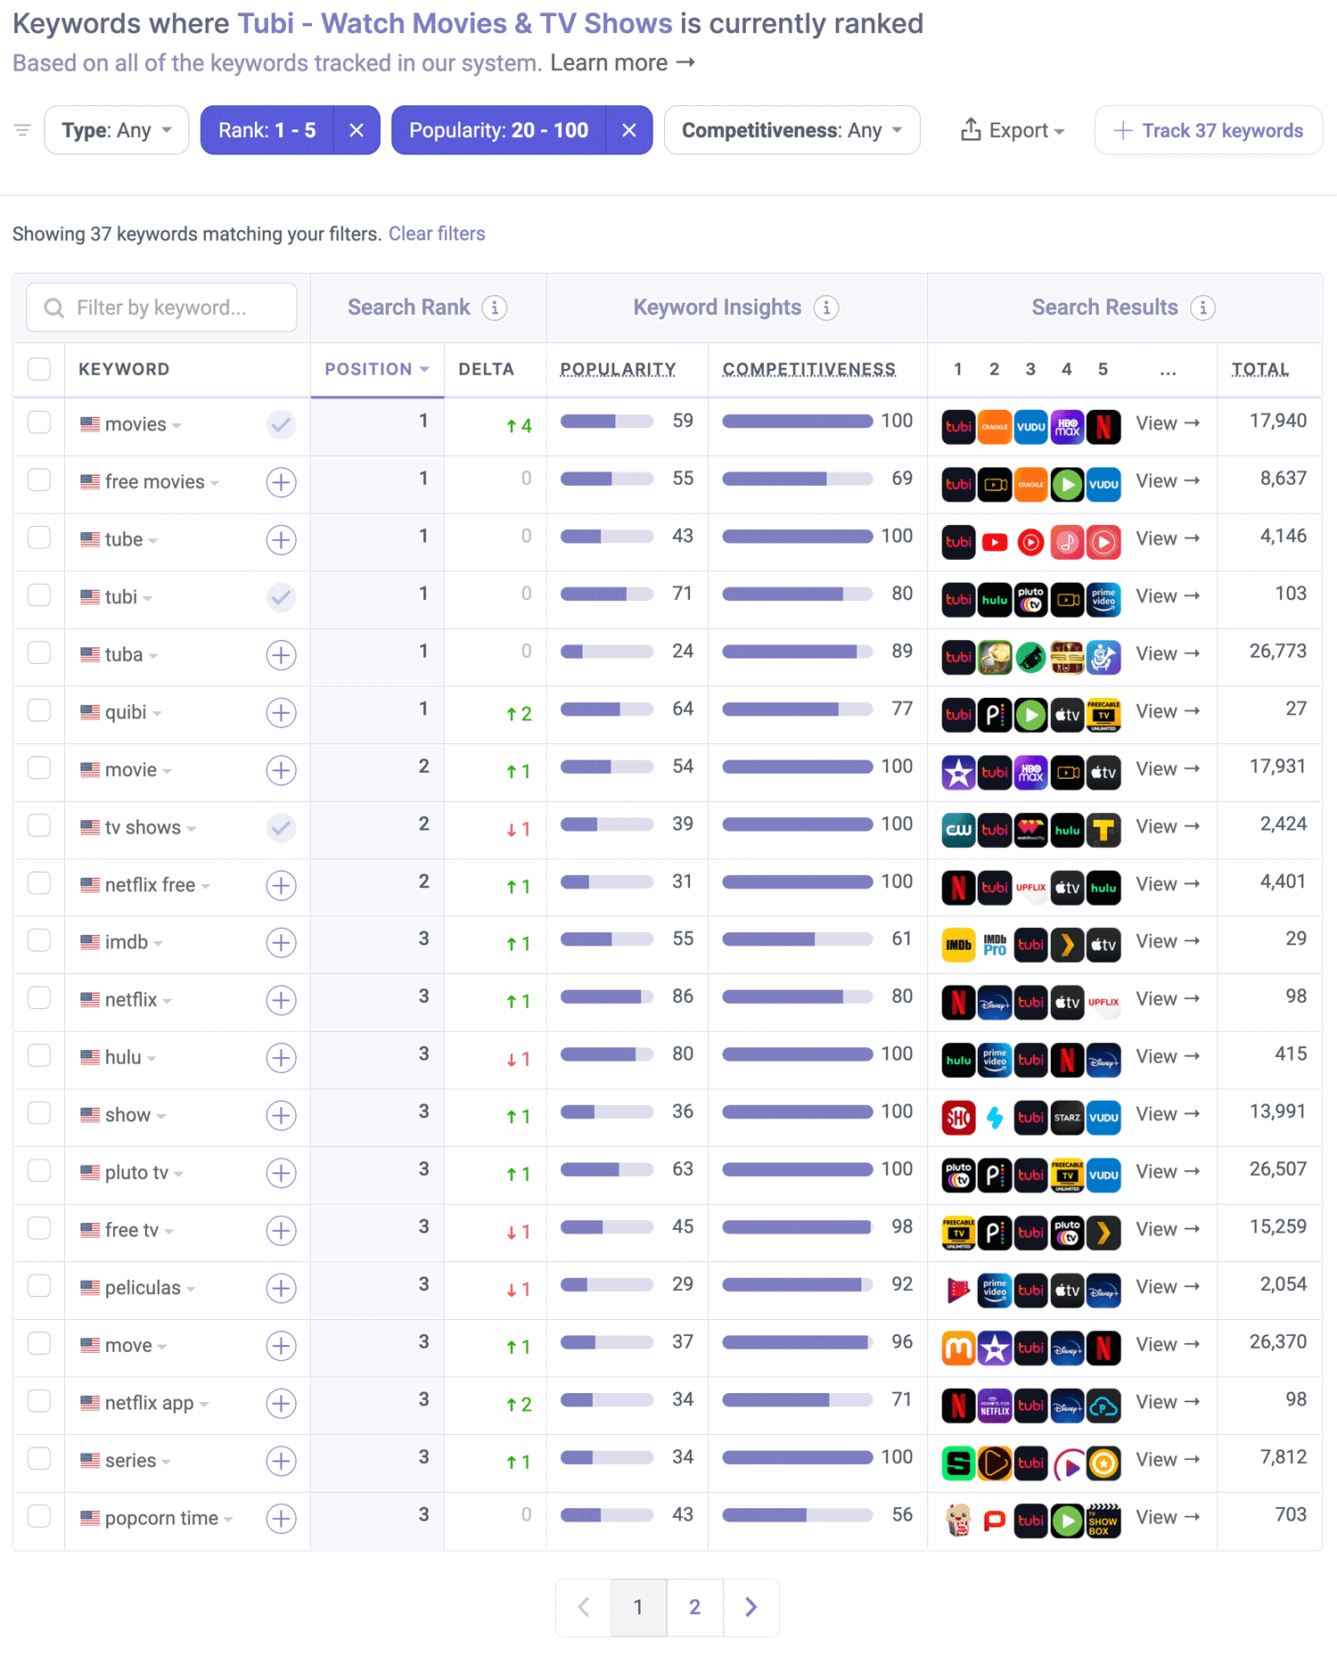This screenshot has height=1656, width=1337.
Task: Click the YouTube icon in tube row
Action: point(995,541)
